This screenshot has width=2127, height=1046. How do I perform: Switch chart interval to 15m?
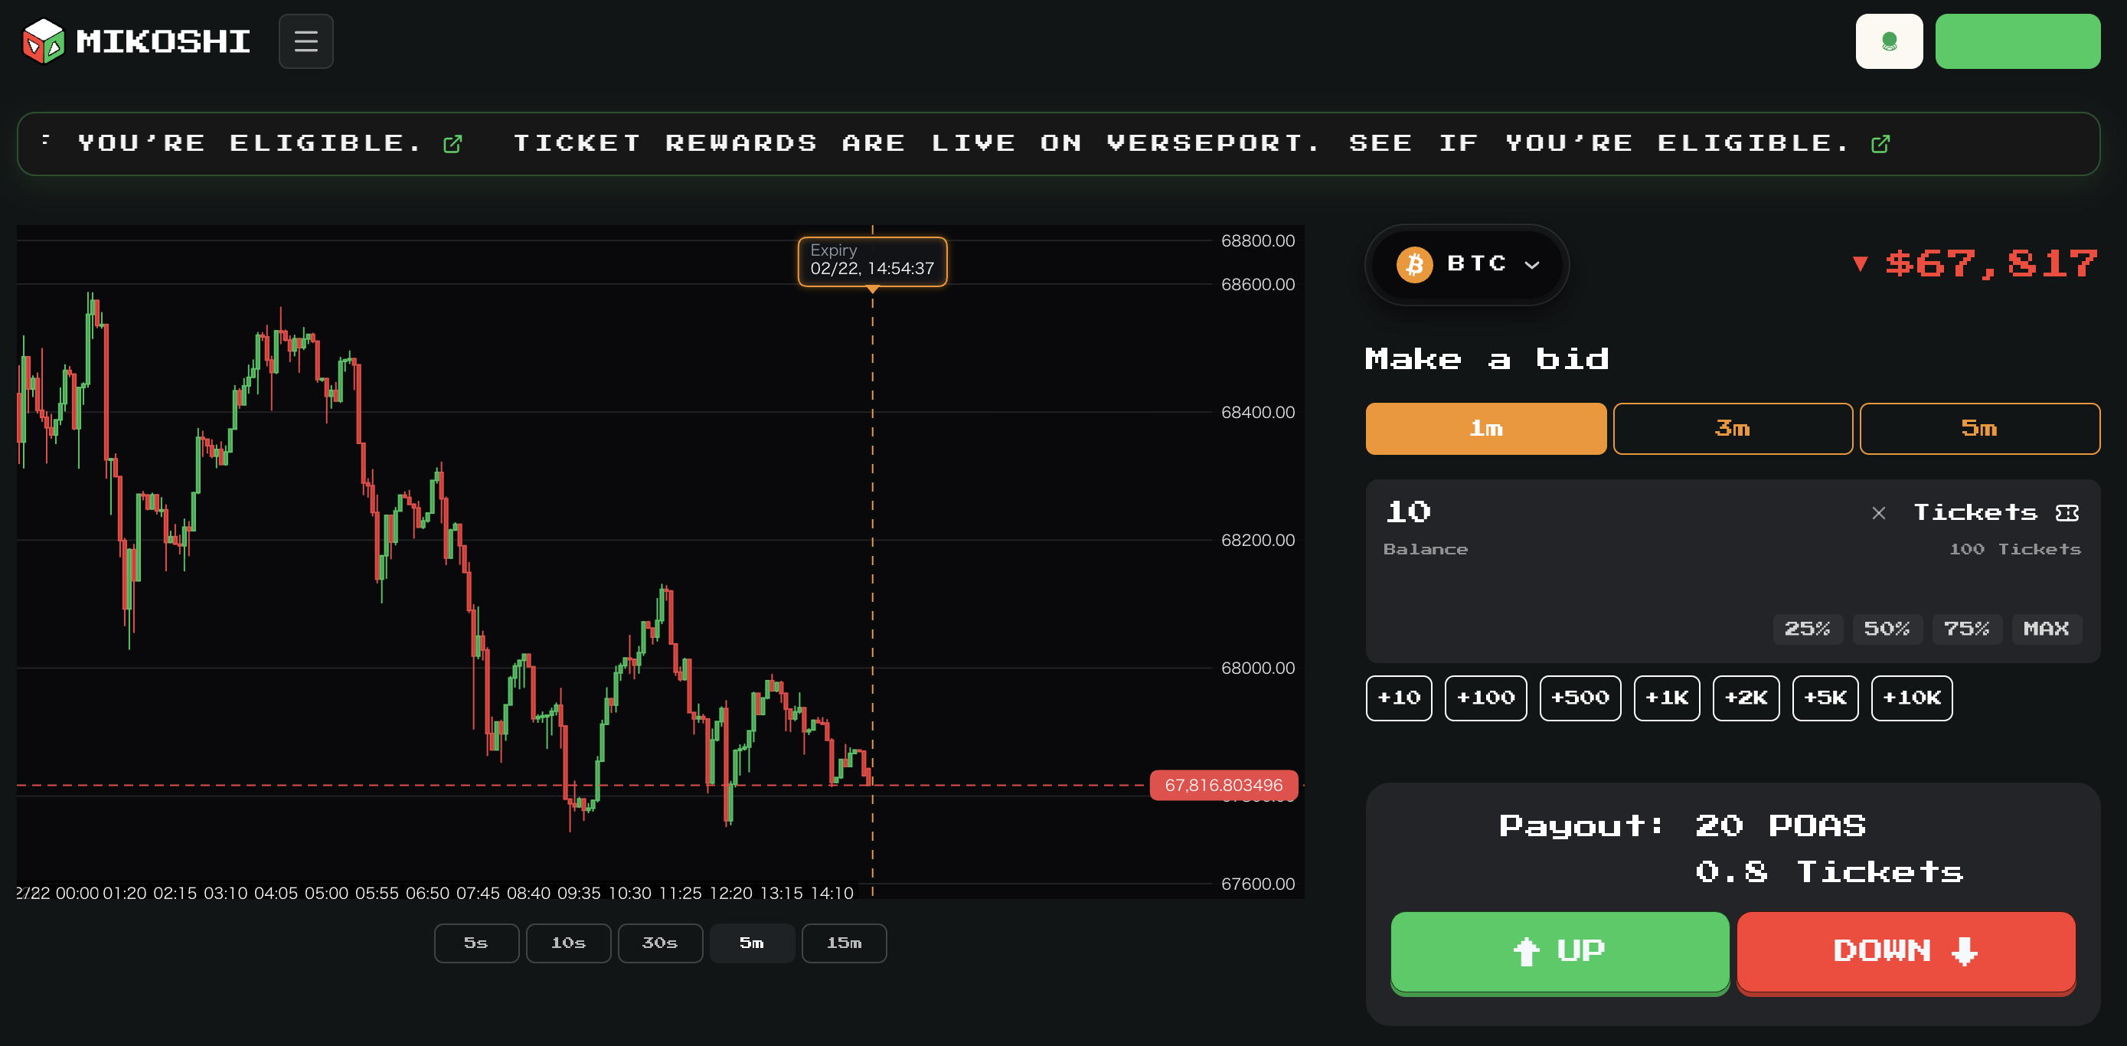point(843,943)
